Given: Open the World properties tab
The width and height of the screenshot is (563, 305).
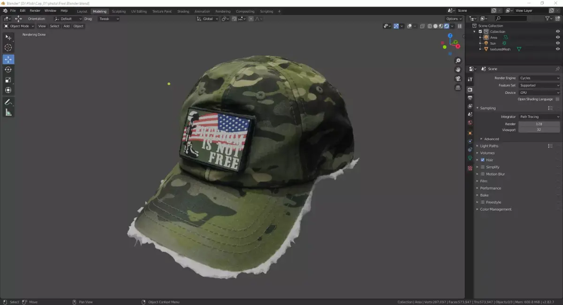Looking at the screenshot, I should click(x=470, y=123).
